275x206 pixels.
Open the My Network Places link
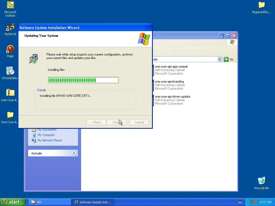pos(50,140)
